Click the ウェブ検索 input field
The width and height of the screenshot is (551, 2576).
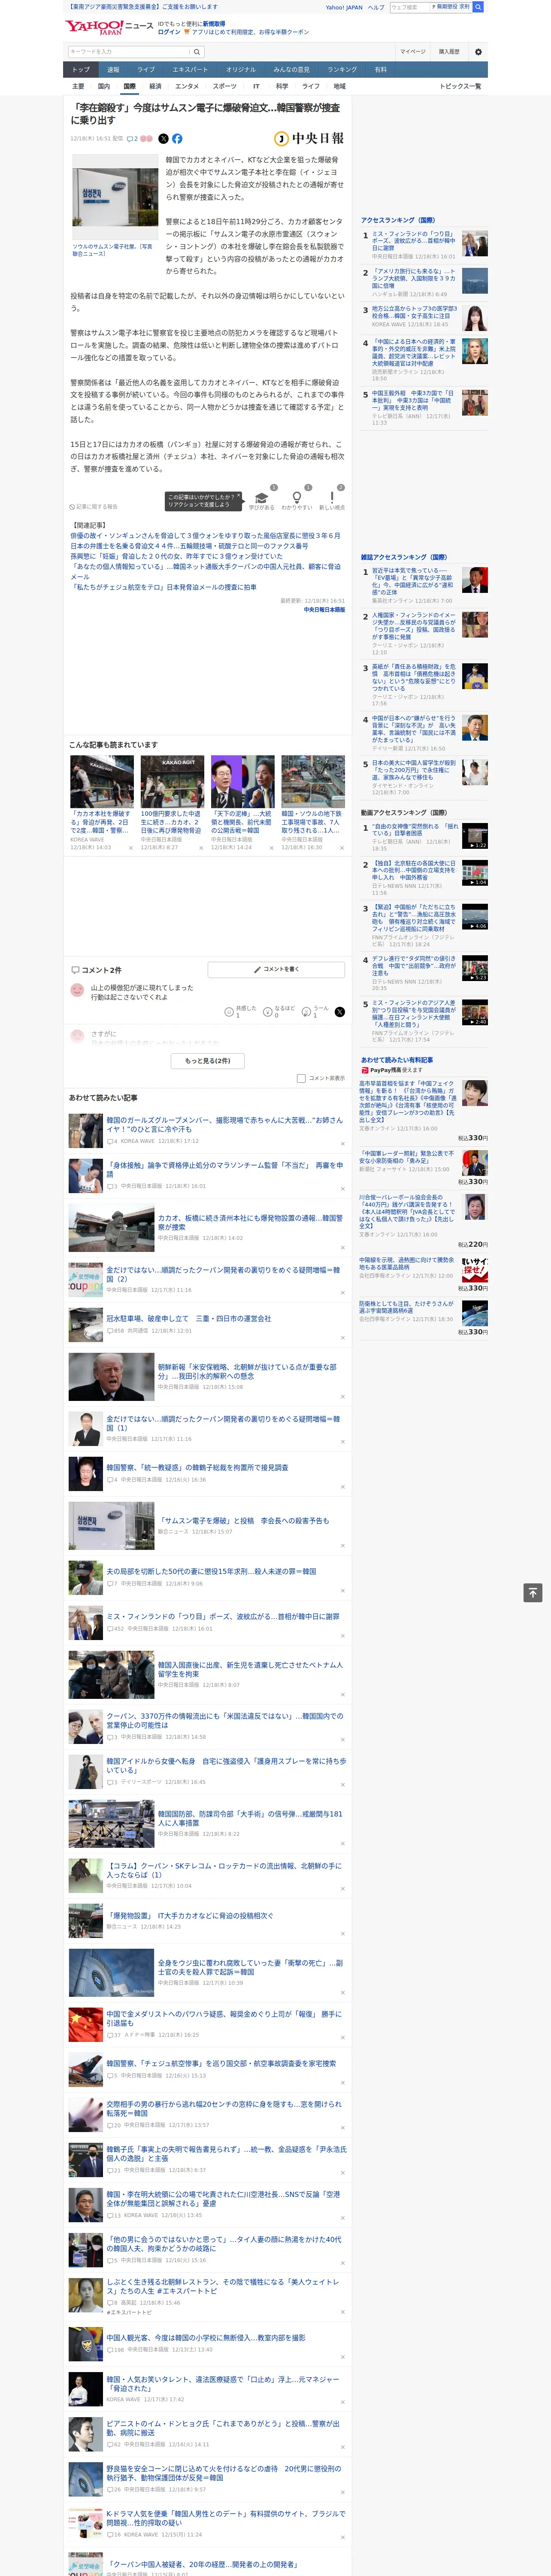[x=410, y=7]
